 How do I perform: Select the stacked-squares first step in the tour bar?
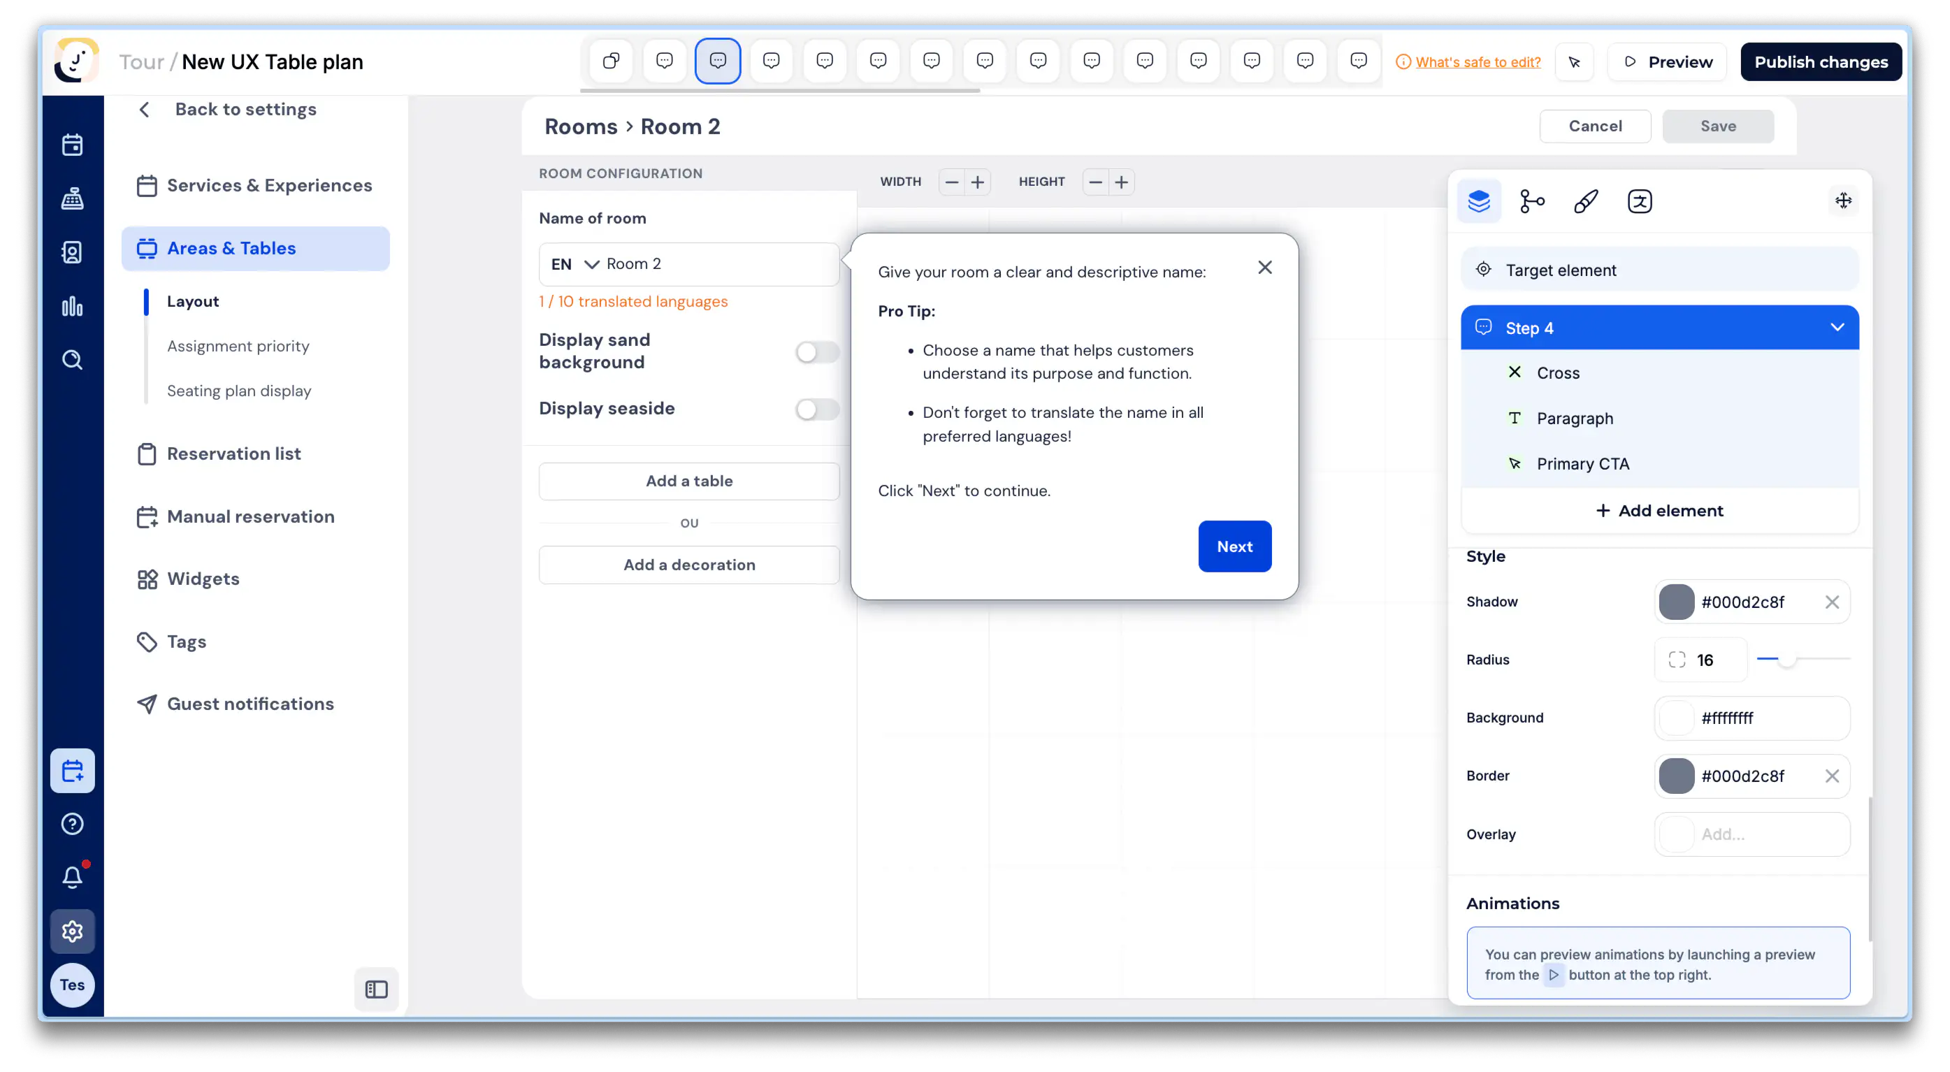coord(611,61)
